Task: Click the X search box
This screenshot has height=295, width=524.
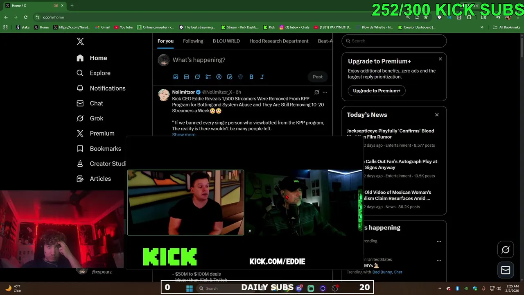Action: pos(394,41)
